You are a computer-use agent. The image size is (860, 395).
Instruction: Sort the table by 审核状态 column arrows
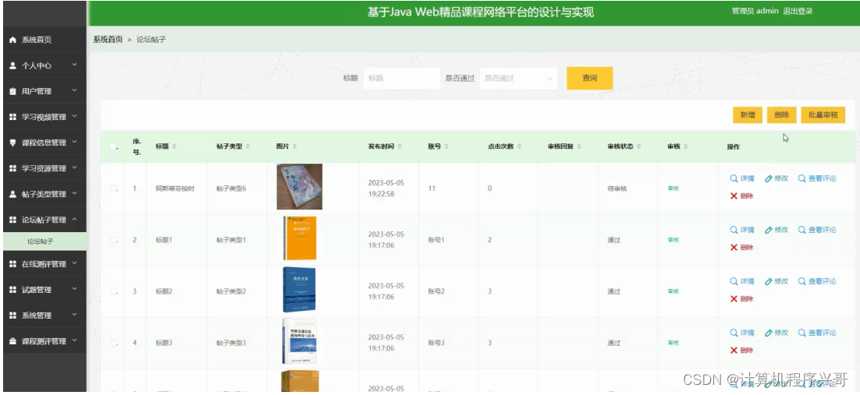tap(638, 146)
